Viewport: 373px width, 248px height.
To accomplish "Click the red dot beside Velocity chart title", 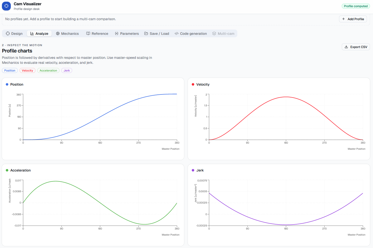I will [x=193, y=85].
